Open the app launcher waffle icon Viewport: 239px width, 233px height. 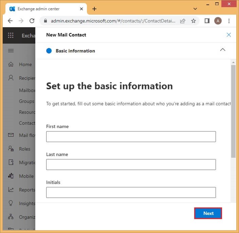(x=11, y=35)
